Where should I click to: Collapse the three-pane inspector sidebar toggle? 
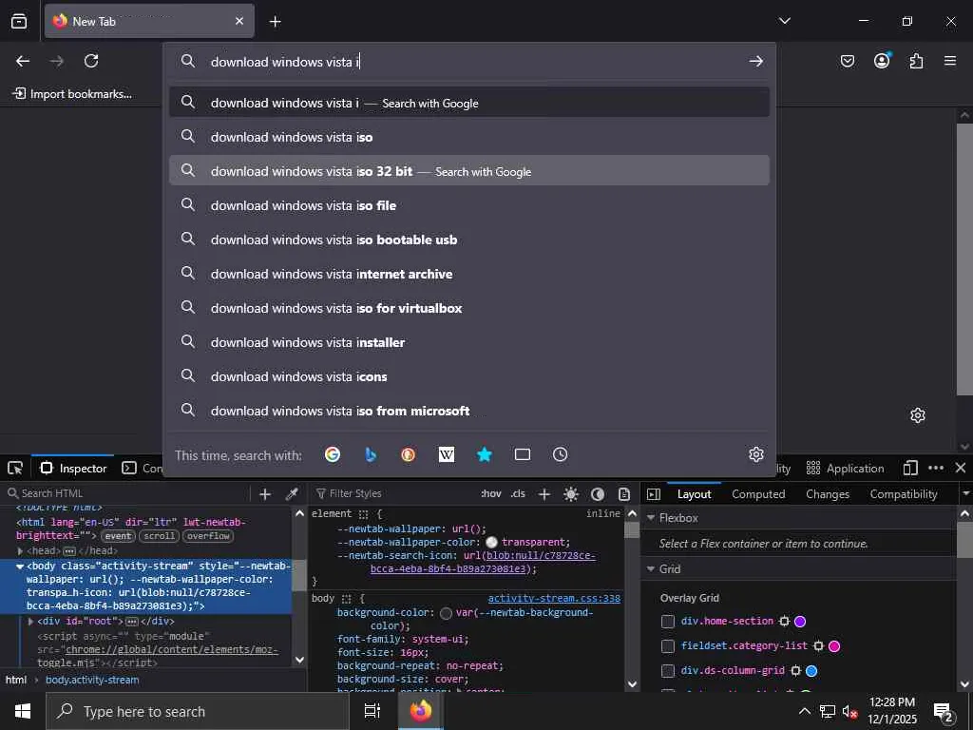point(654,493)
